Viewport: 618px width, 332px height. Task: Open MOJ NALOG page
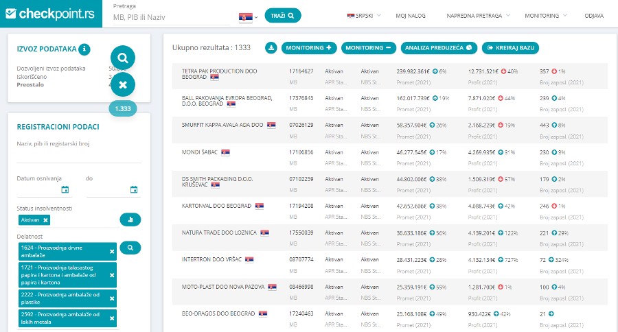(411, 16)
